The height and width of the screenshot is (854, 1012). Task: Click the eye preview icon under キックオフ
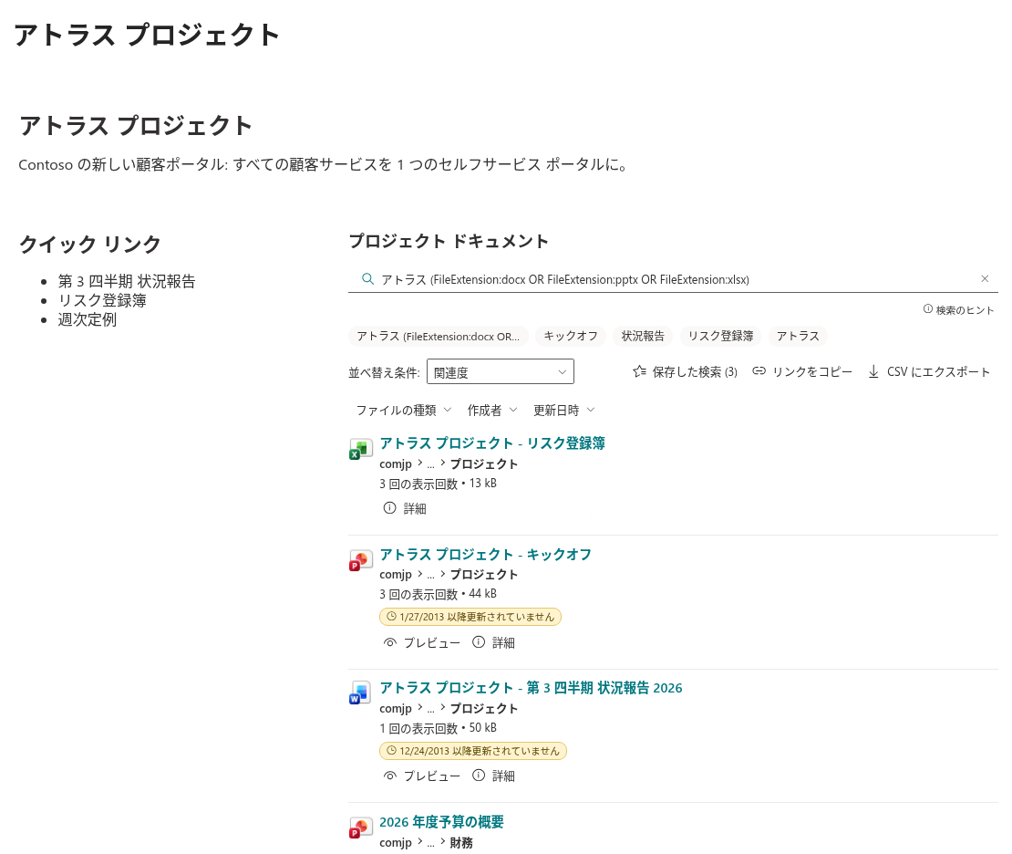[x=390, y=642]
